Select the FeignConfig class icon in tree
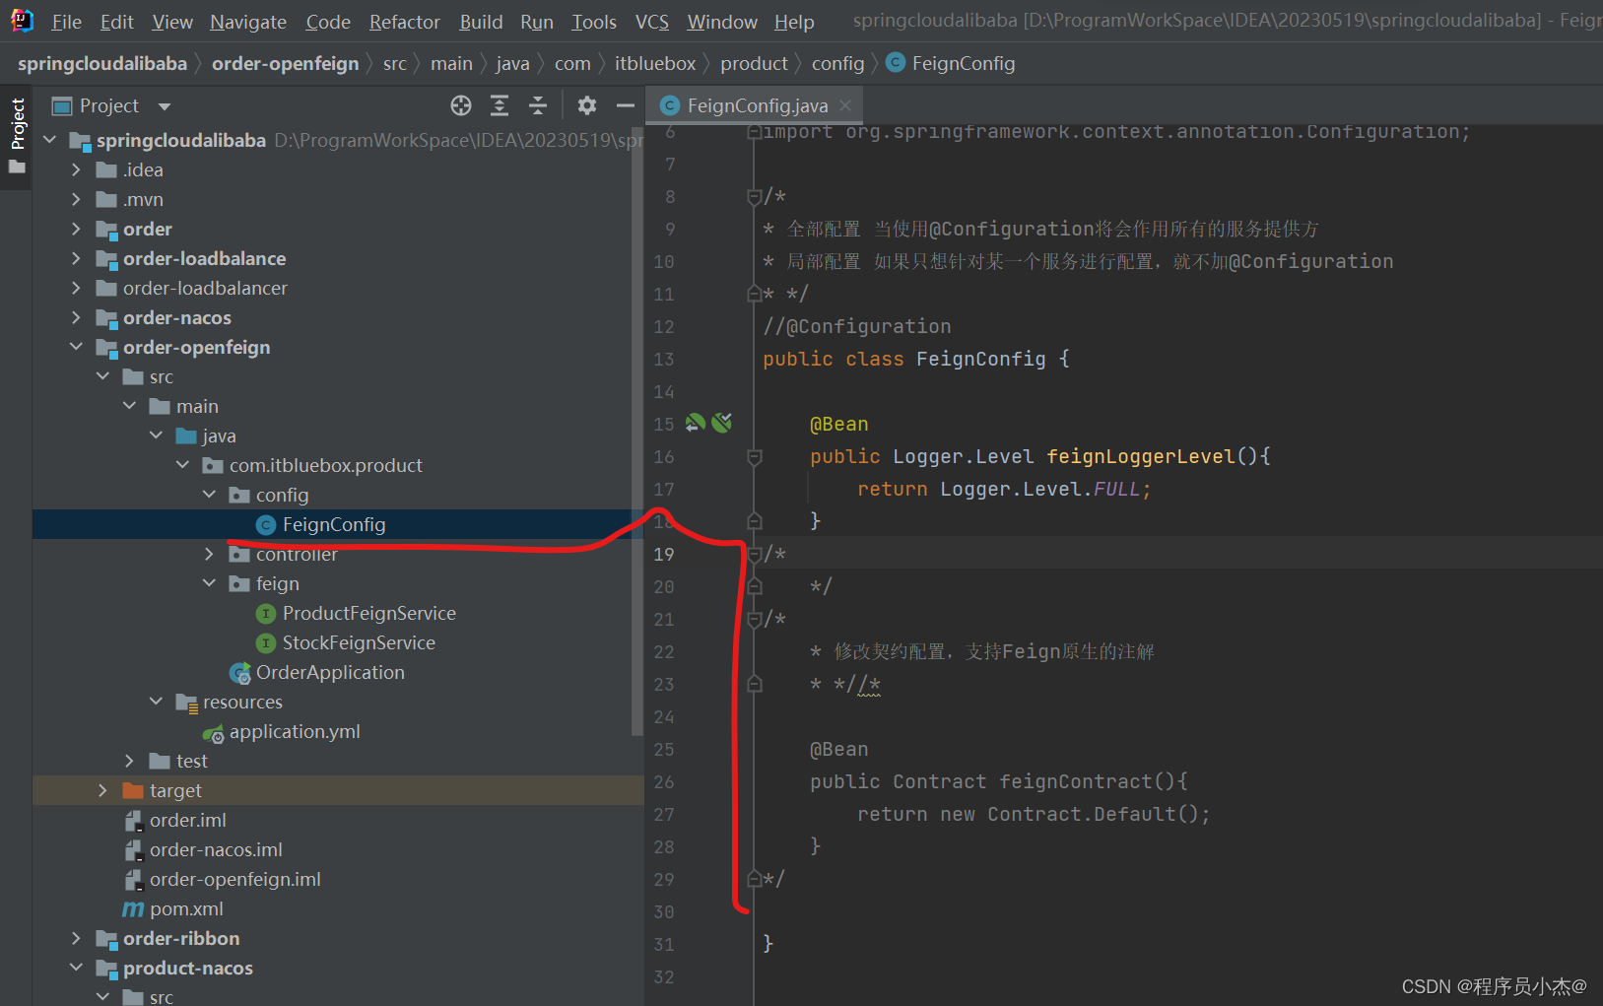1603x1006 pixels. tap(265, 525)
